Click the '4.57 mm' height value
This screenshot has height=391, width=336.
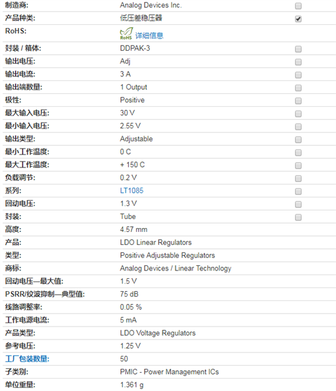pyautogui.click(x=133, y=229)
